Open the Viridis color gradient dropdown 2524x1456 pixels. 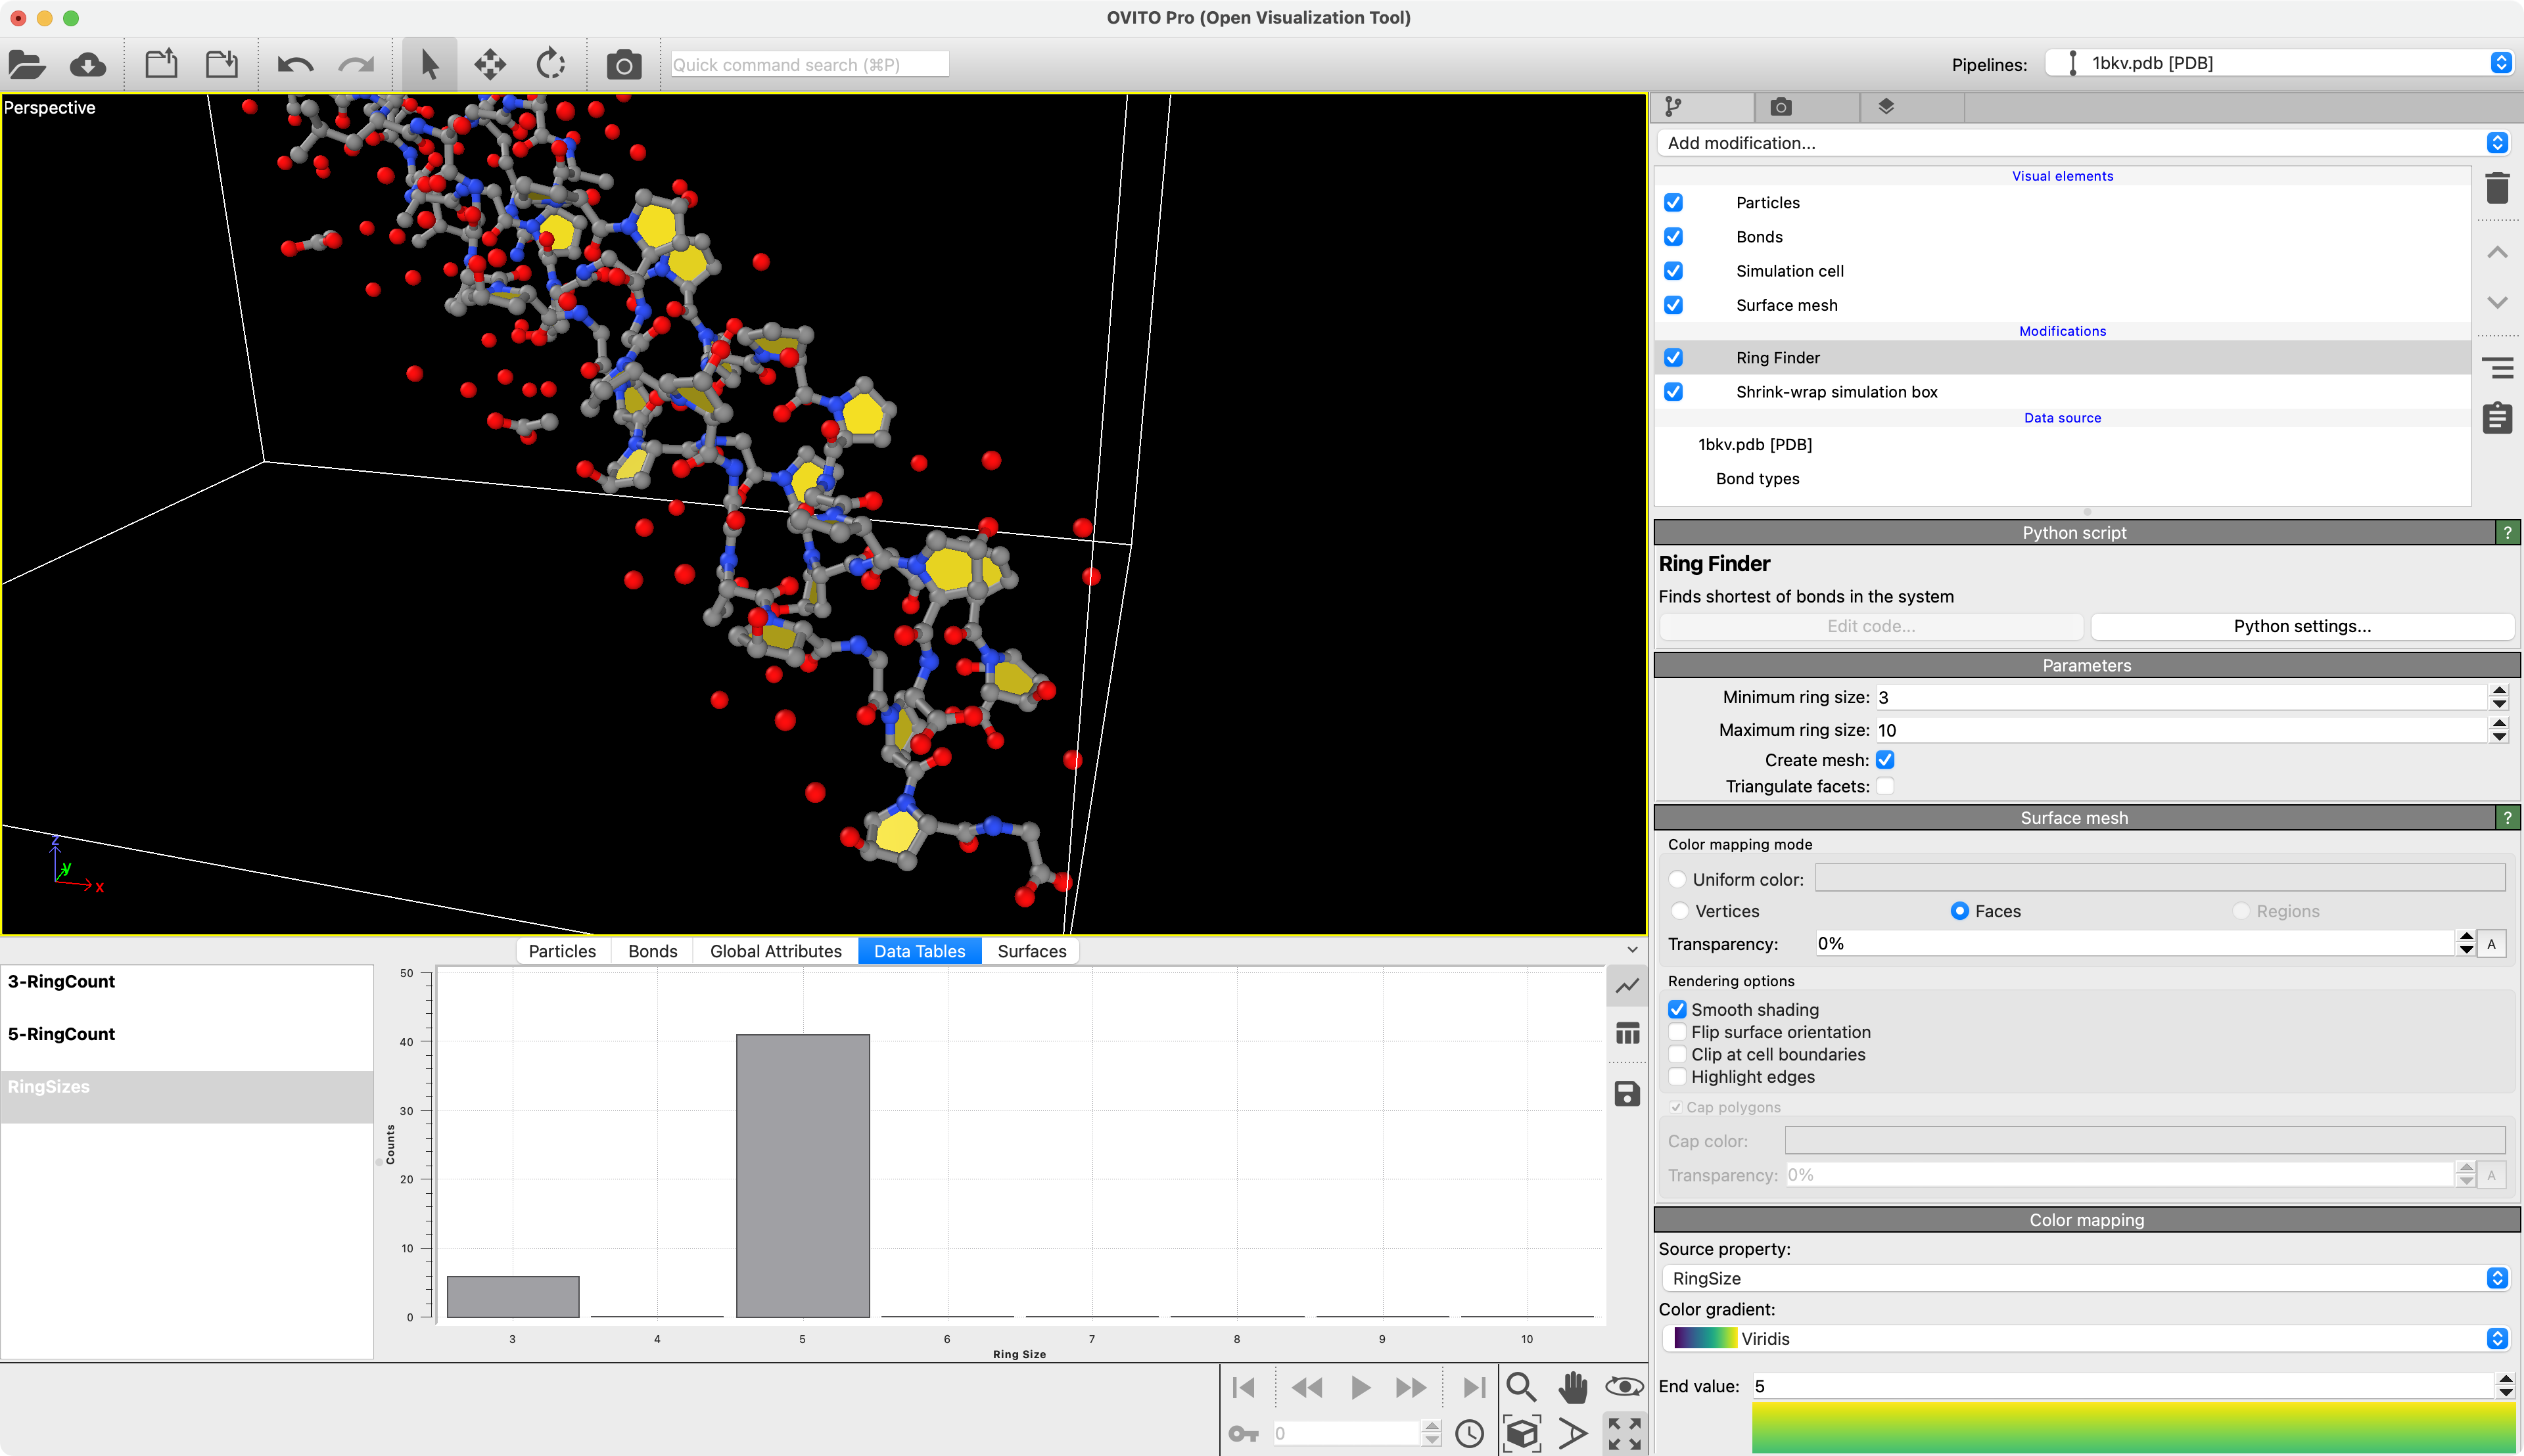(x=2086, y=1338)
